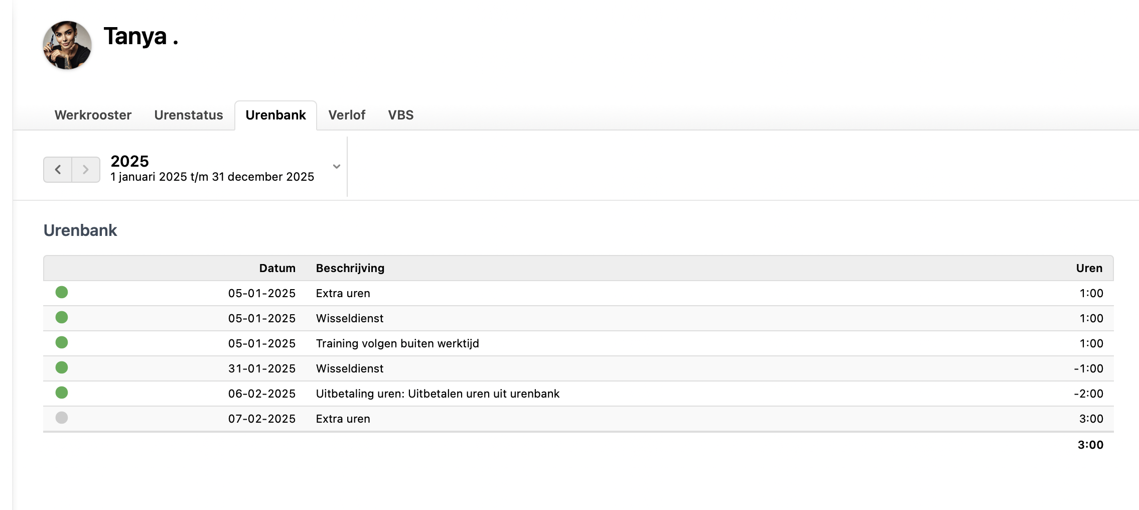Open the Uitbetaling uren uit urenbank entry
Screen dimensions: 1139x510
tap(438, 394)
